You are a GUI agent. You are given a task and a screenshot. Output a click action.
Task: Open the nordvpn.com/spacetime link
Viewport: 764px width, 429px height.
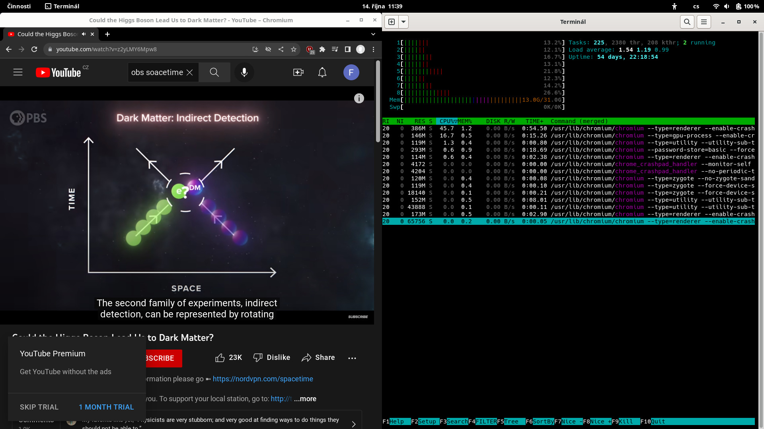coord(263,379)
